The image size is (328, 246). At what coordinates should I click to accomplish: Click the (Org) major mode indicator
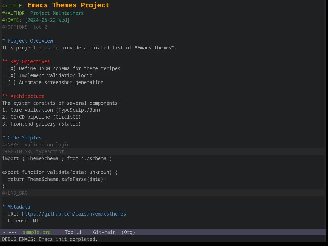(128, 232)
